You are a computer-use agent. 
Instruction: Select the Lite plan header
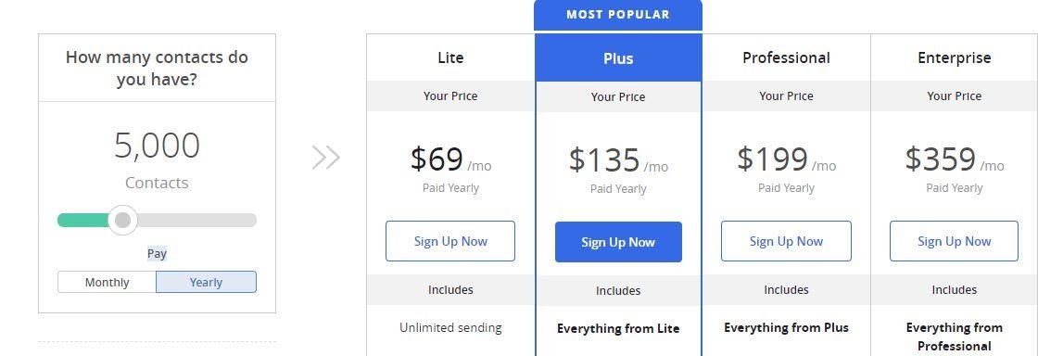click(450, 57)
